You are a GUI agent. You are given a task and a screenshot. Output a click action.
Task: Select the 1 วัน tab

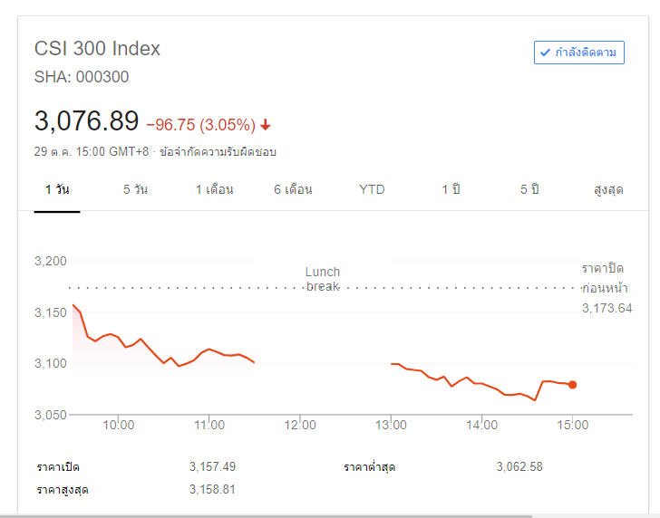pyautogui.click(x=57, y=189)
